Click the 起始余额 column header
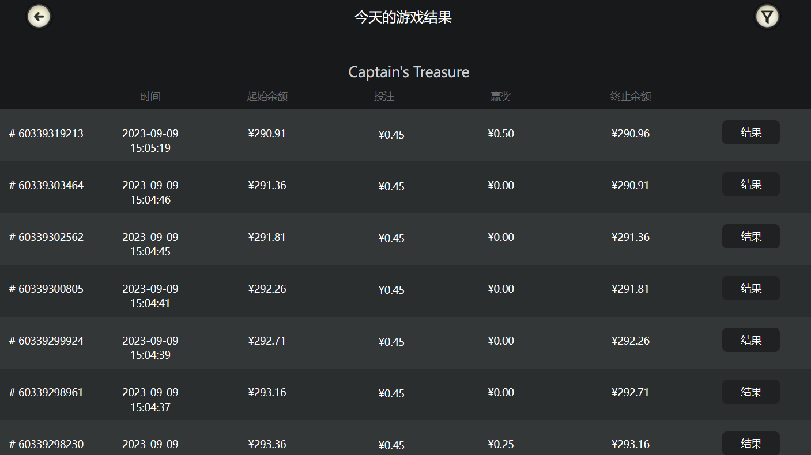Image resolution: width=811 pixels, height=455 pixels. [x=267, y=97]
